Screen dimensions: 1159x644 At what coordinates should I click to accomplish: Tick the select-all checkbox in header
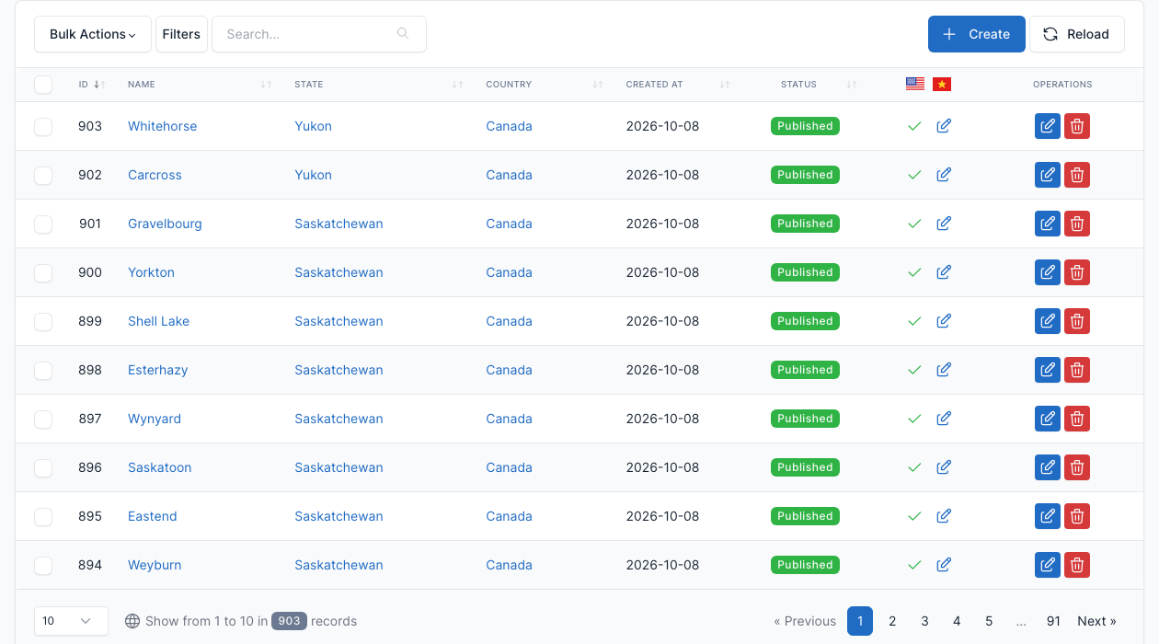tap(43, 85)
